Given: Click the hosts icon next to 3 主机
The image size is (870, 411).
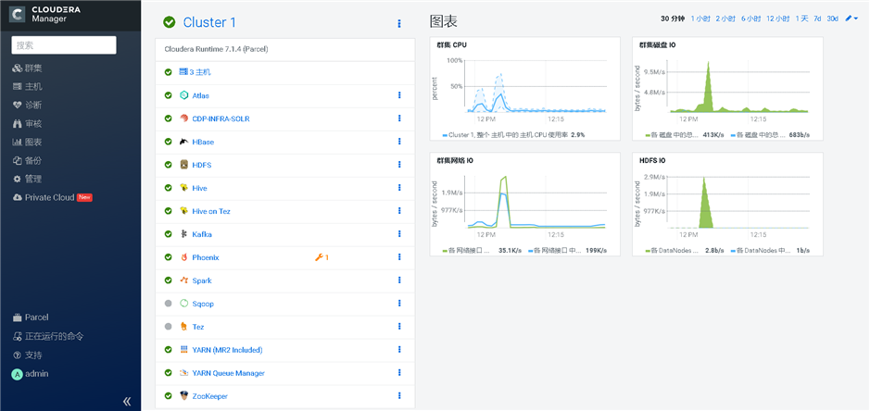Looking at the screenshot, I should (183, 72).
